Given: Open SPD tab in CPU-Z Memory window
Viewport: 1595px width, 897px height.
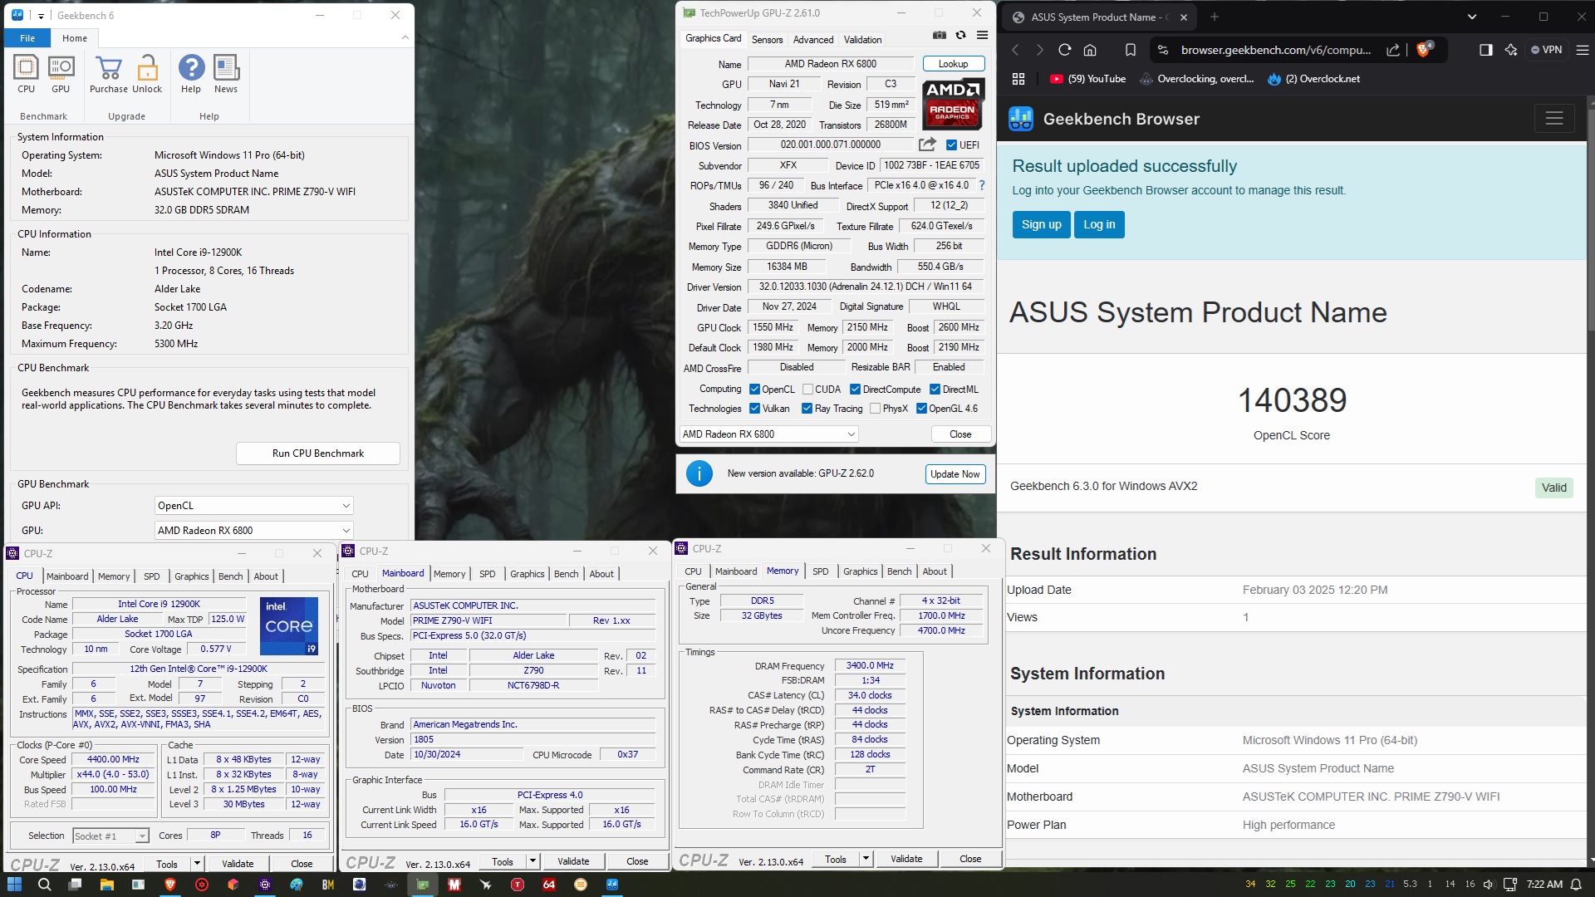Looking at the screenshot, I should [x=820, y=571].
